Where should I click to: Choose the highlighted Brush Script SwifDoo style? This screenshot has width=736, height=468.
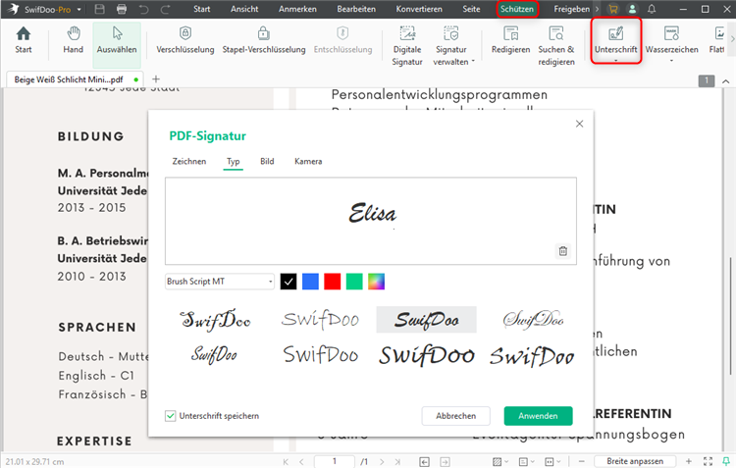click(x=426, y=320)
